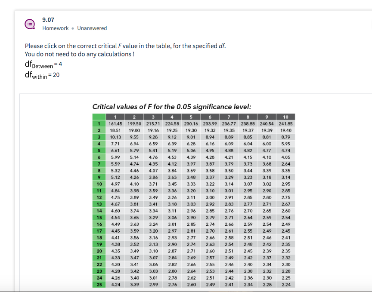The height and width of the screenshot is (292, 372).
Task: Select value 4.24 in row 25, column 1
Action: tap(115, 284)
